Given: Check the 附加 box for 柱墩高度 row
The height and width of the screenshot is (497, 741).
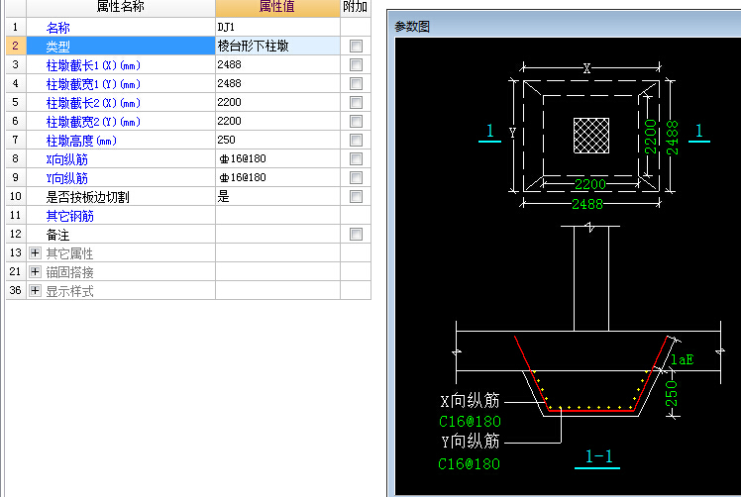Looking at the screenshot, I should [x=356, y=141].
